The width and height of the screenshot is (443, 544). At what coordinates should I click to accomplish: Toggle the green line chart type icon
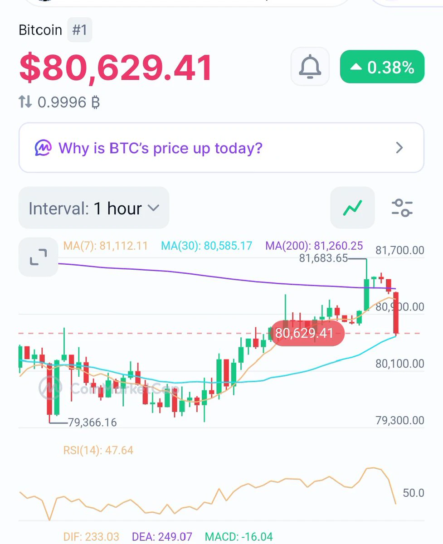353,208
